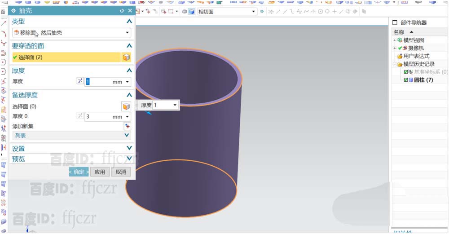
Task: Click the 模型视图 tree icon
Action: coord(400,40)
